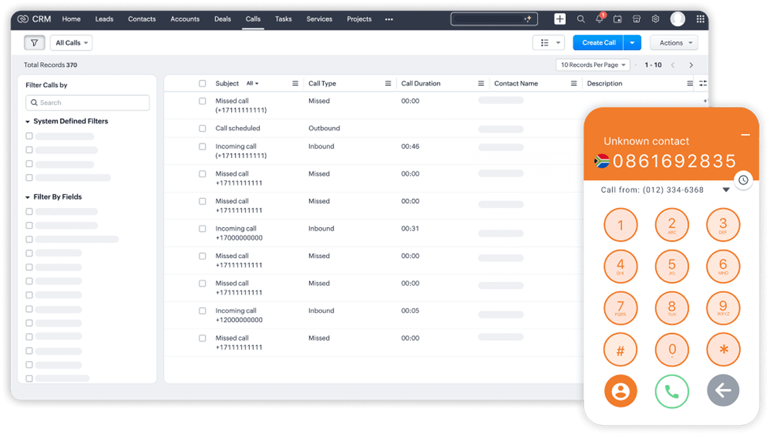Go to previous page of records
The width and height of the screenshot is (771, 437).
coord(673,65)
